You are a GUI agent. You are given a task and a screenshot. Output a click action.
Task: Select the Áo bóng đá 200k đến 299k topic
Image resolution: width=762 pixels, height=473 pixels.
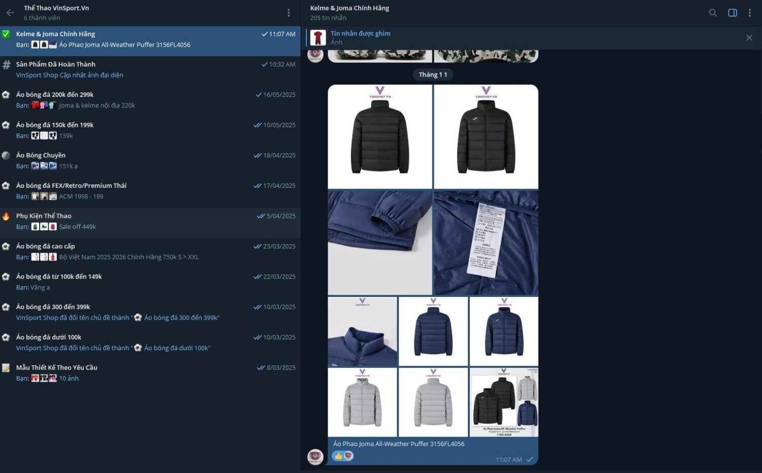click(x=150, y=100)
